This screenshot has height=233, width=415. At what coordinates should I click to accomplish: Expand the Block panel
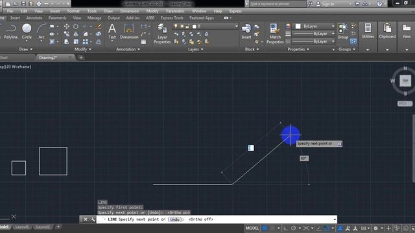coord(252,49)
